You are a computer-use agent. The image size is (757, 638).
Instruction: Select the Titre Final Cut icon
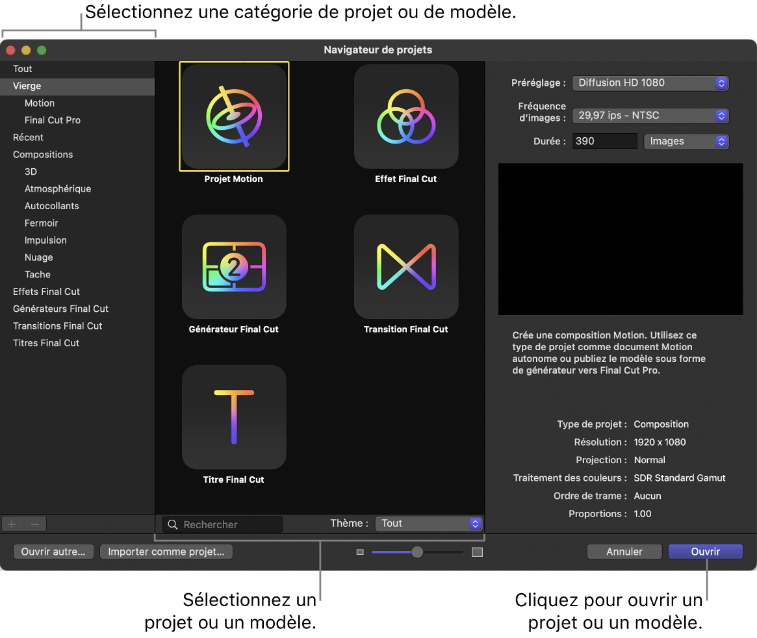click(234, 416)
